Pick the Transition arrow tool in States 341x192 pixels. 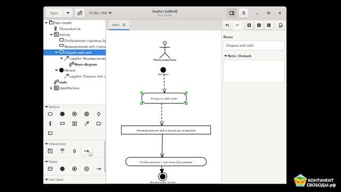tap(99, 169)
